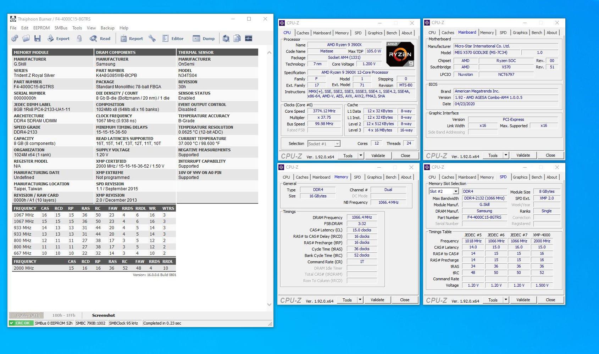Click the AMD Ryzen 9 logo image
The height and width of the screenshot is (354, 599).
click(400, 54)
